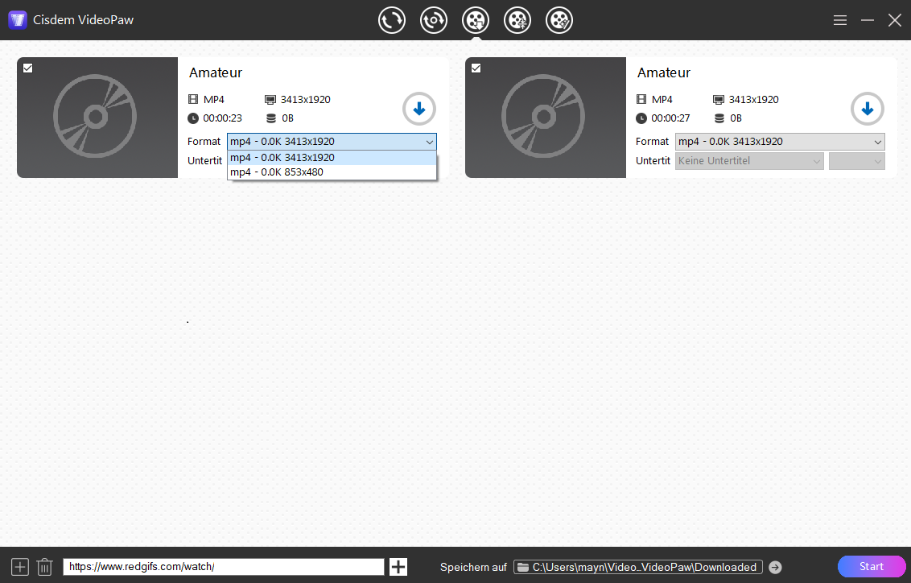Viewport: 911px width, 583px height.
Task: Click the Start button
Action: coord(872,567)
